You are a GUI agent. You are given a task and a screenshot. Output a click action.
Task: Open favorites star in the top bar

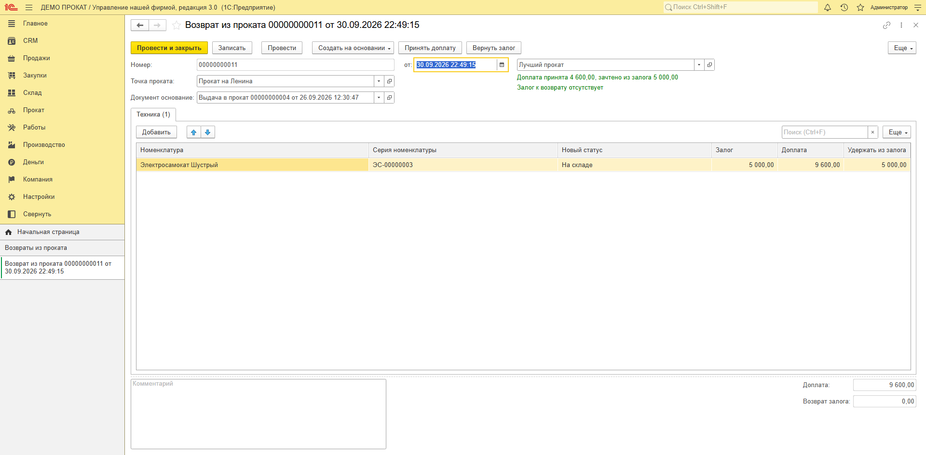(x=860, y=7)
